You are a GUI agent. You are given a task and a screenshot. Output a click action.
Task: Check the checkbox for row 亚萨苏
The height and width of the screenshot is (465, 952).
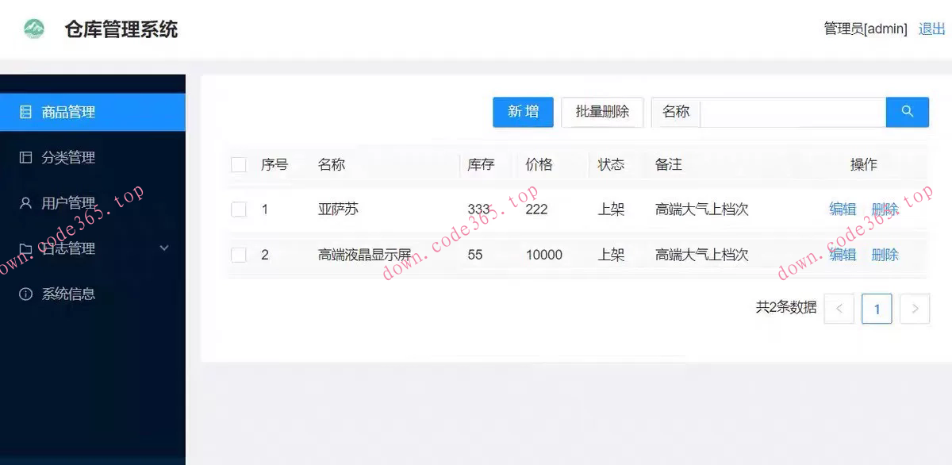(x=239, y=209)
